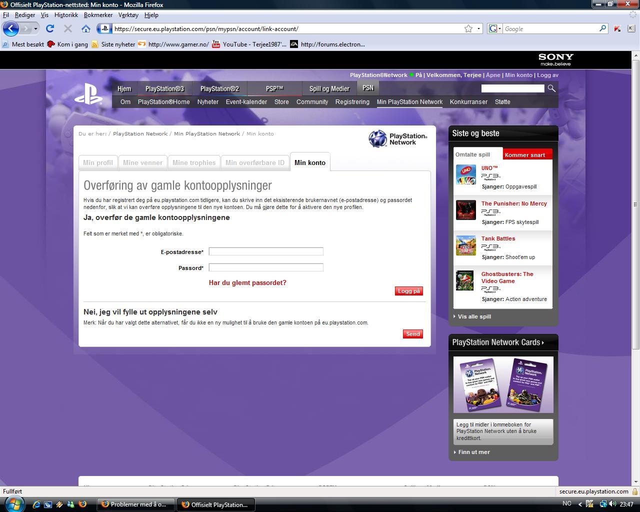Switch to the Mine trophies tab
The width and height of the screenshot is (640, 512).
point(194,163)
